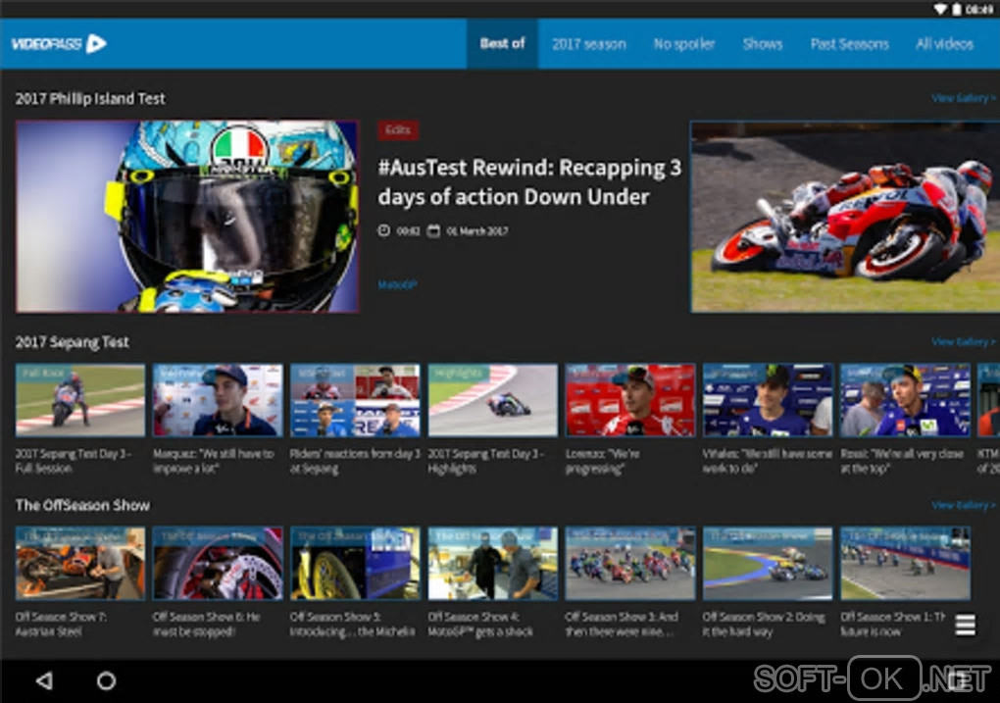Click the clock duration icon under headline

coord(384,230)
